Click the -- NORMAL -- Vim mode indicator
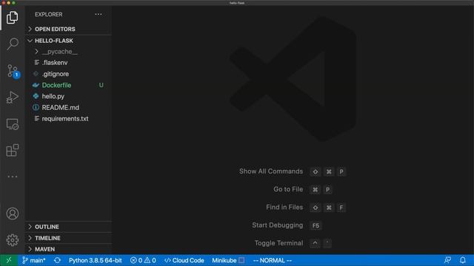This screenshot has height=266, width=474. [272, 260]
